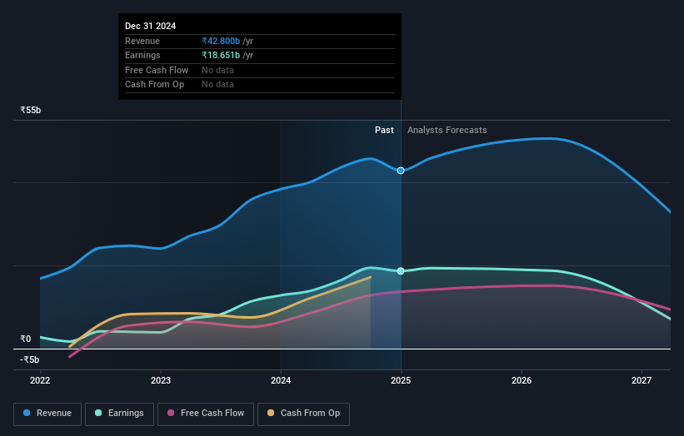684x436 pixels.
Task: Click No data in Cash From Op row
Action: (x=217, y=85)
